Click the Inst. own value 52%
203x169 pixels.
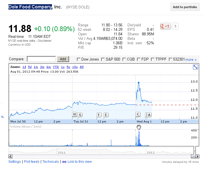(x=150, y=43)
